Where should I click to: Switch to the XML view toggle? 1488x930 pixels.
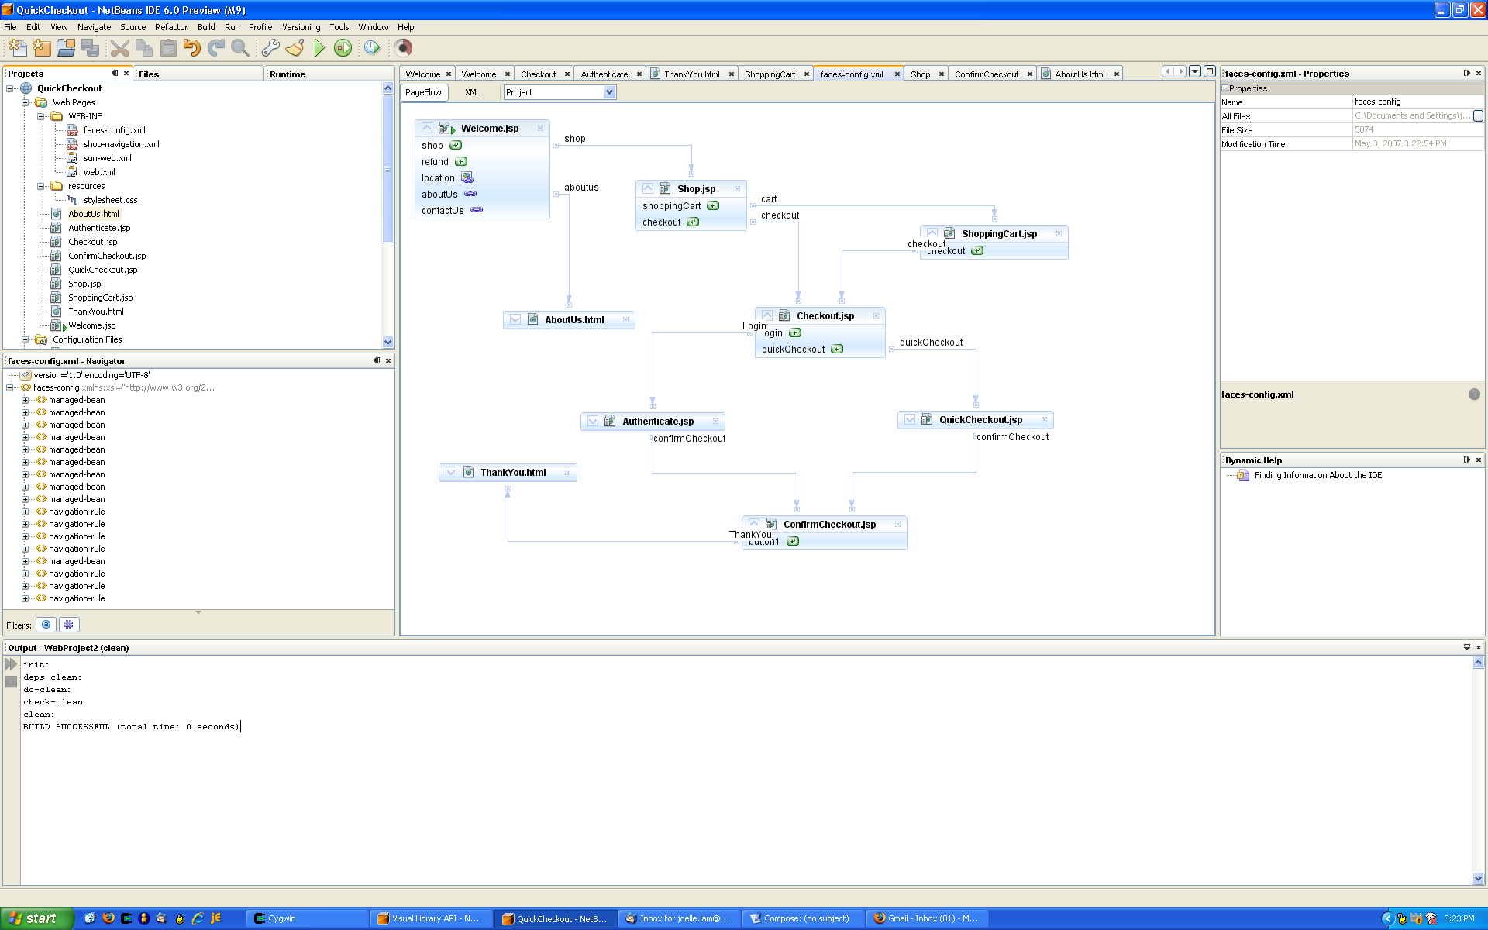coord(473,92)
